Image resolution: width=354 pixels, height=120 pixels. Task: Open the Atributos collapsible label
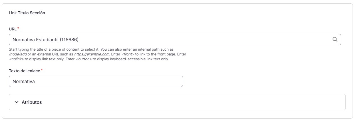click(x=32, y=102)
